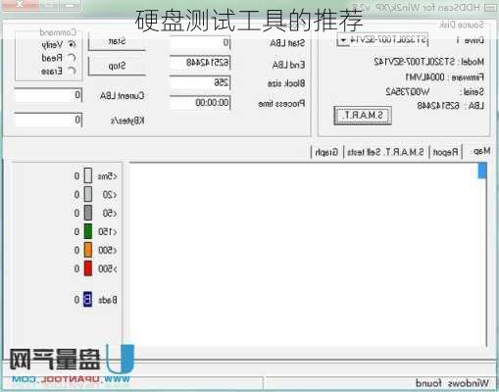Click the Windows found status bar text
The width and height of the screenshot is (499, 392).
pyautogui.click(x=452, y=383)
